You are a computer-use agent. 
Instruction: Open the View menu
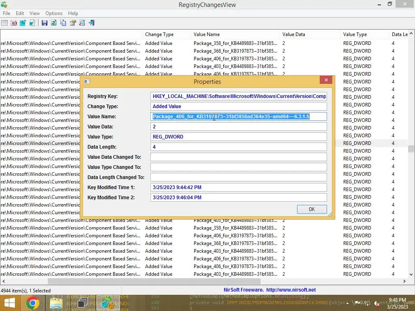[x=34, y=13]
